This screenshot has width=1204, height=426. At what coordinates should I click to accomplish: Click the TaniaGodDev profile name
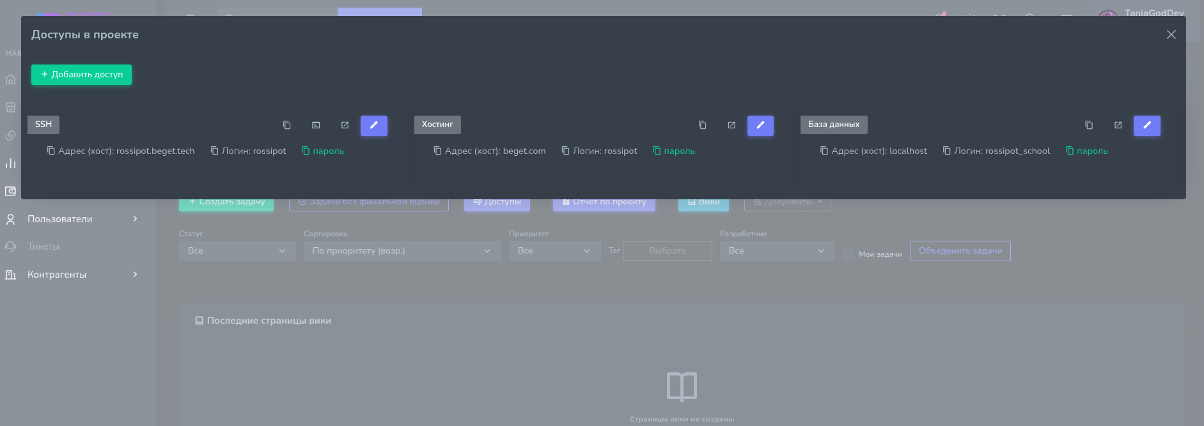[x=1154, y=12]
